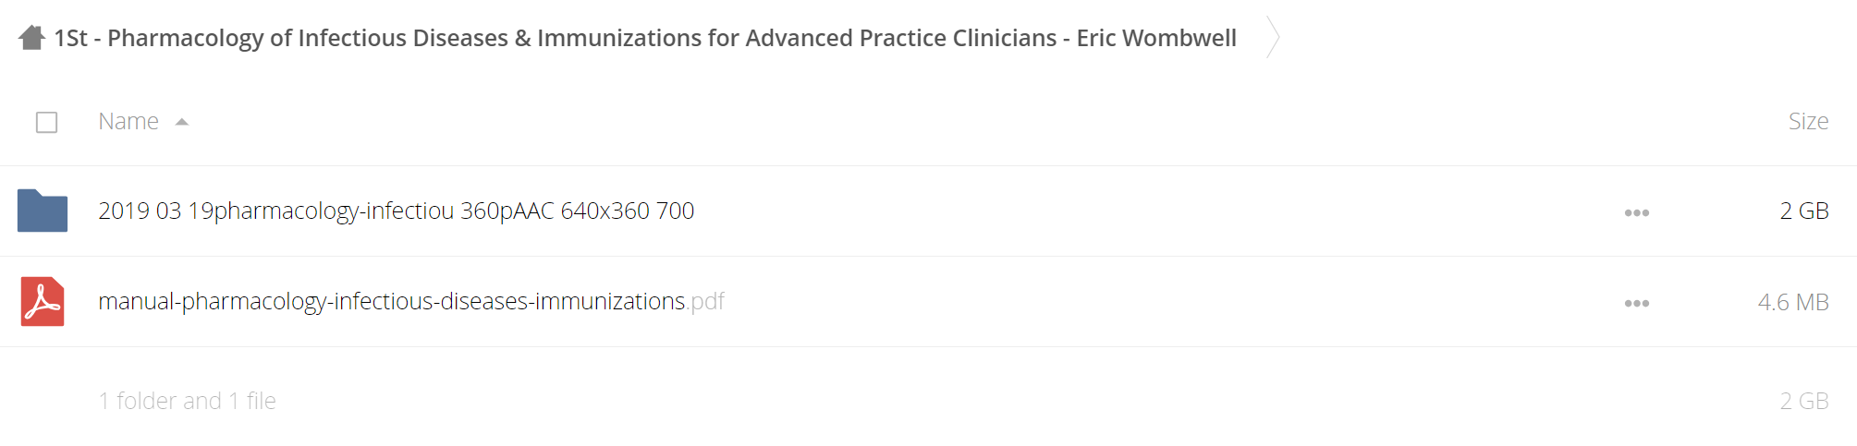Sort files by Size column
Screen dimensions: 1857x446
[1808, 121]
